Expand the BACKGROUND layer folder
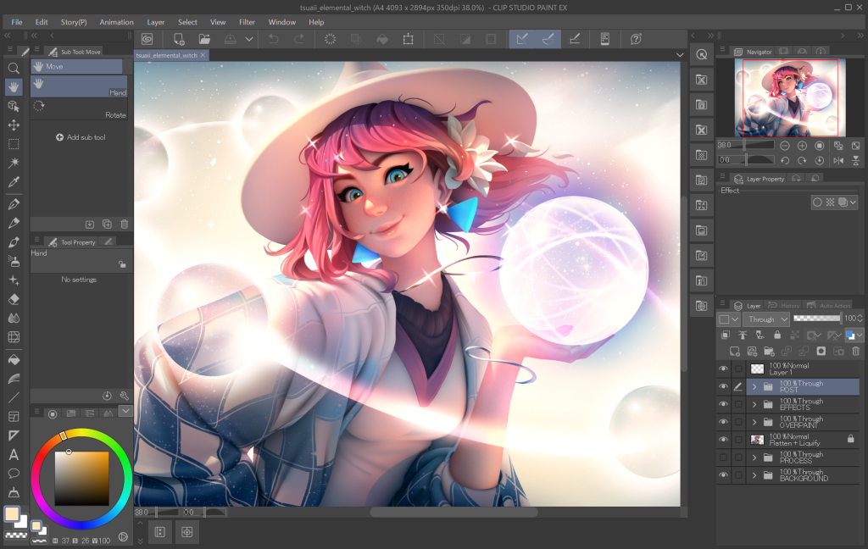Screen dimensions: 868x549 pyautogui.click(x=754, y=475)
